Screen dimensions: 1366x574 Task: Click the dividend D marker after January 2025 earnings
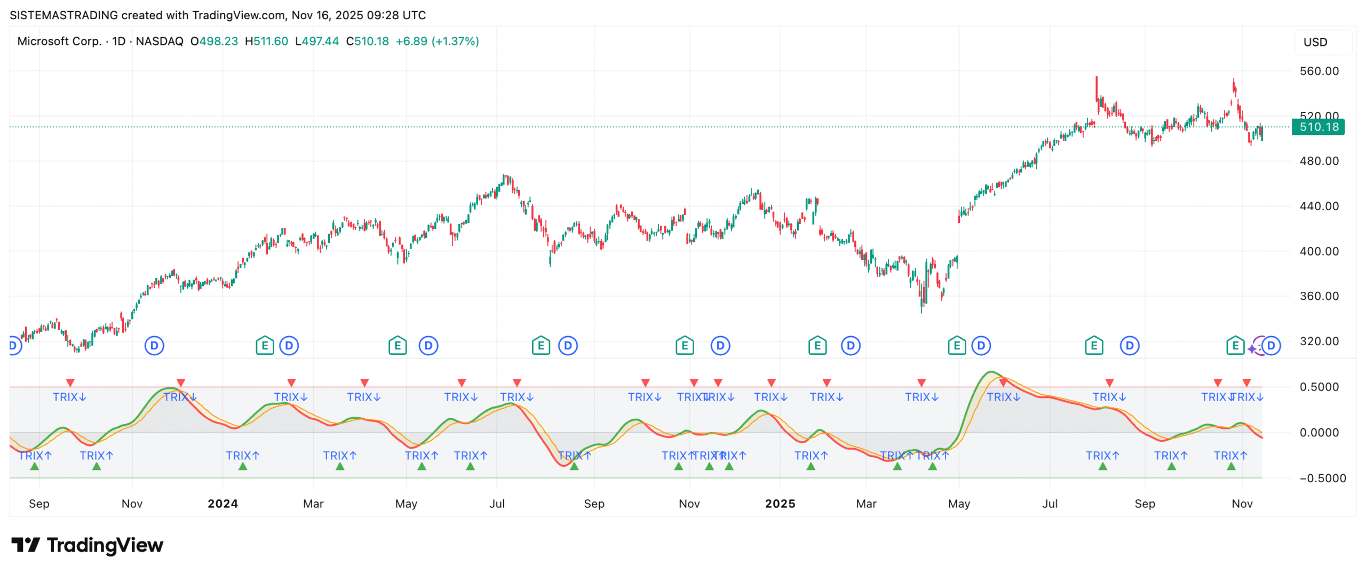coord(850,346)
